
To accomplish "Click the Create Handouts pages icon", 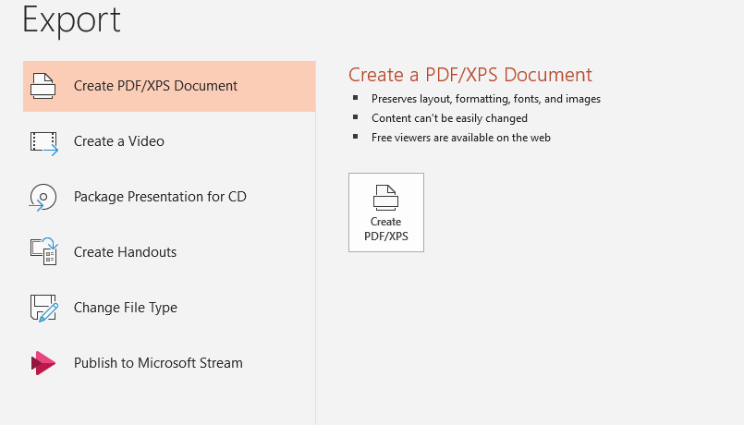I will click(43, 252).
